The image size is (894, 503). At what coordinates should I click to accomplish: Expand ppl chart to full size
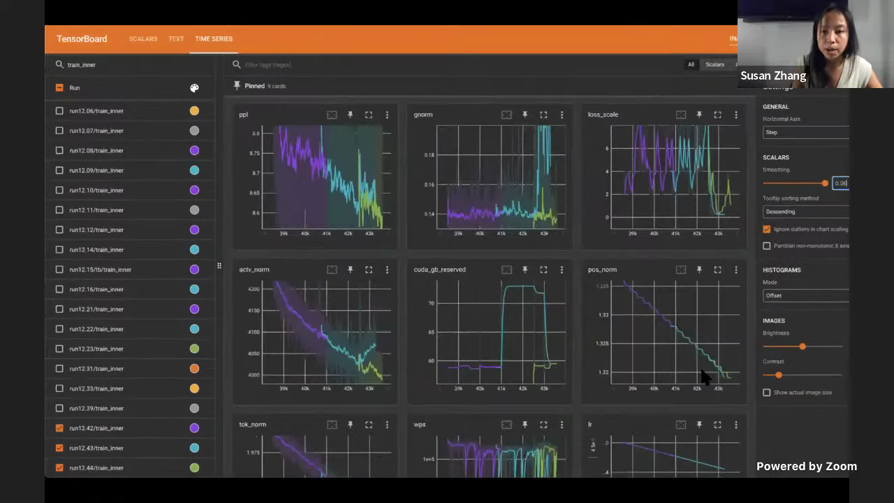click(369, 115)
